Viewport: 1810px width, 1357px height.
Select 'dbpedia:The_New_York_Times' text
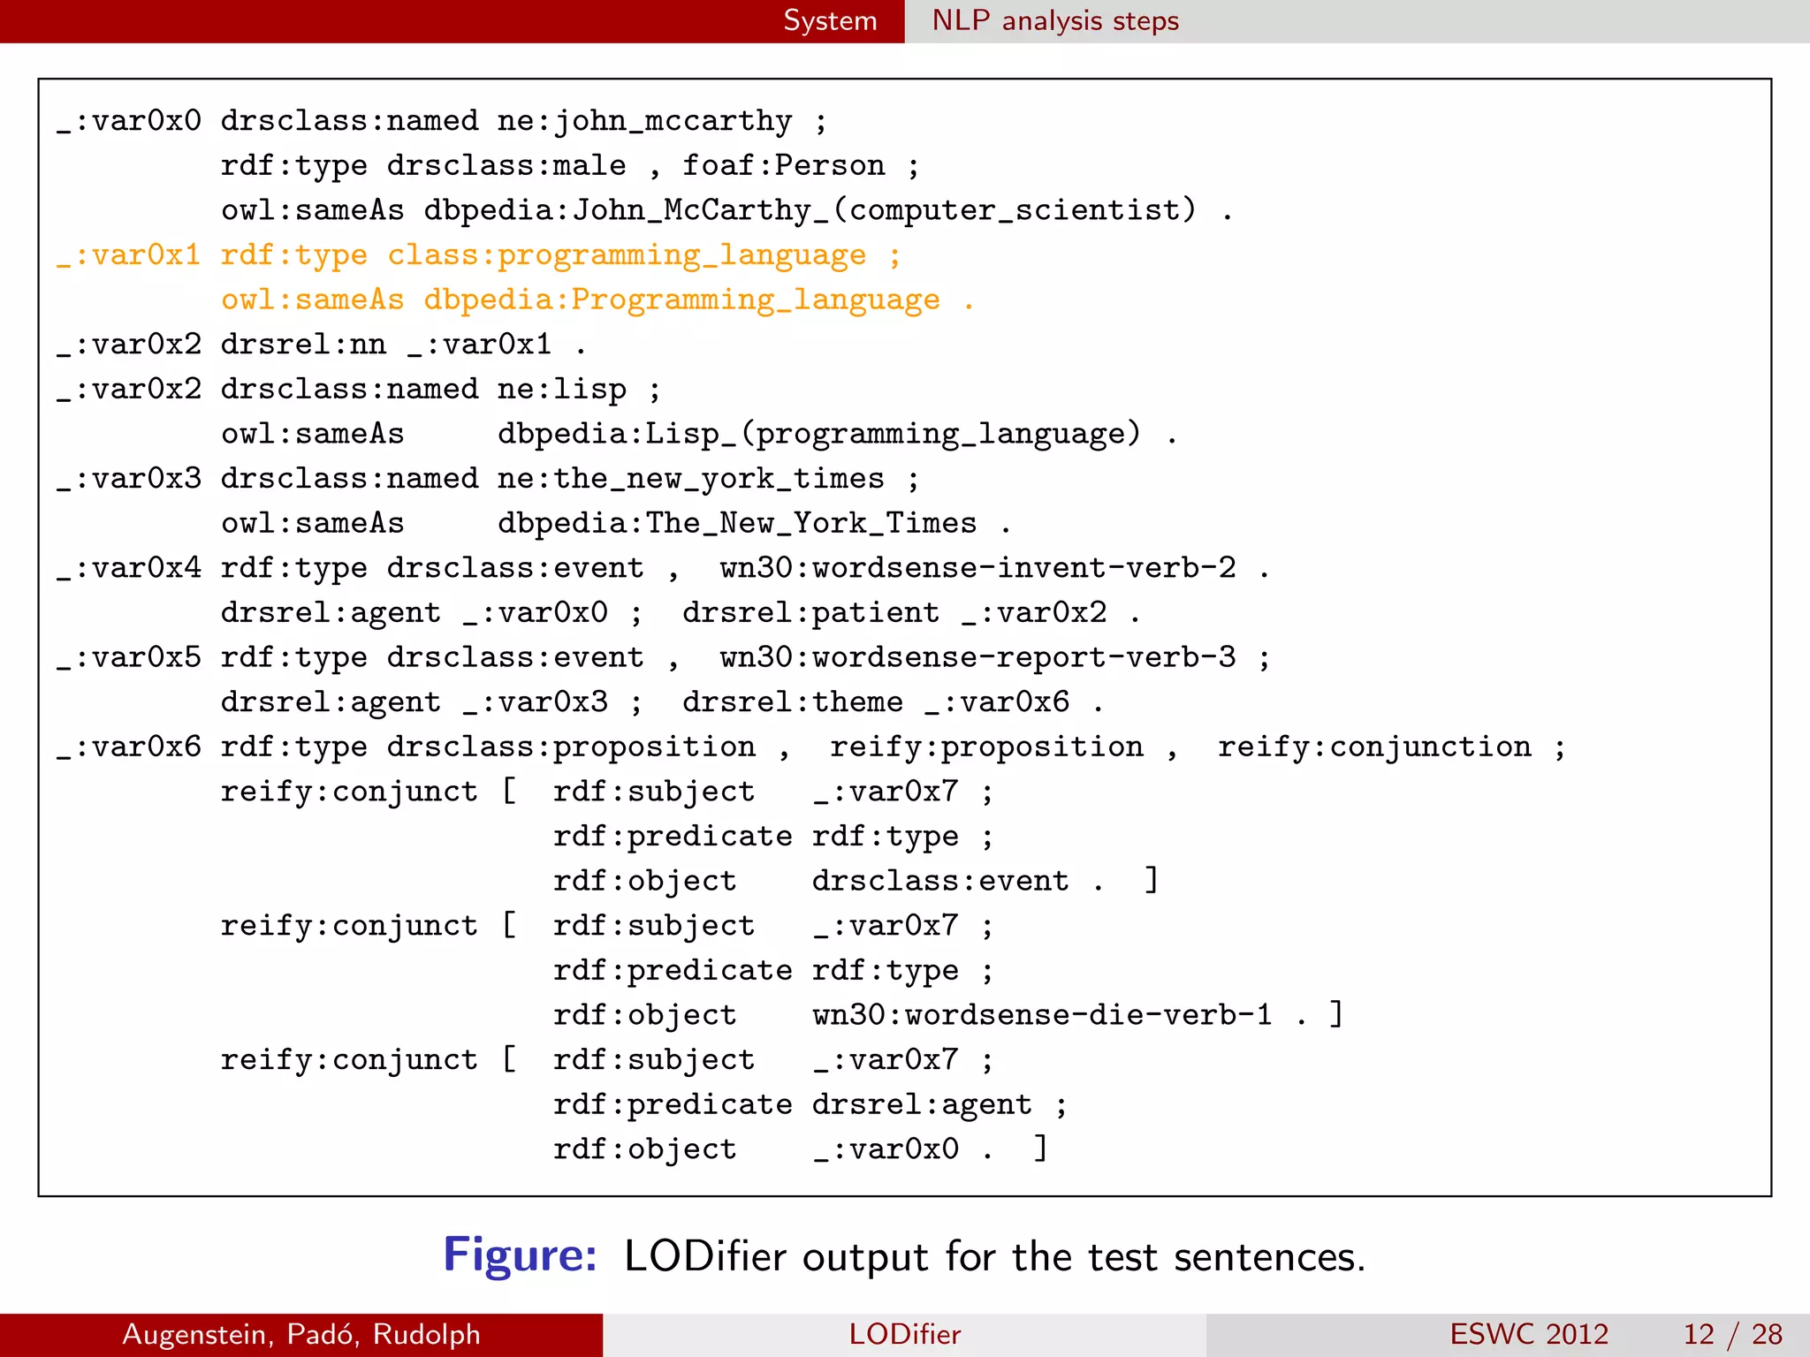737,524
